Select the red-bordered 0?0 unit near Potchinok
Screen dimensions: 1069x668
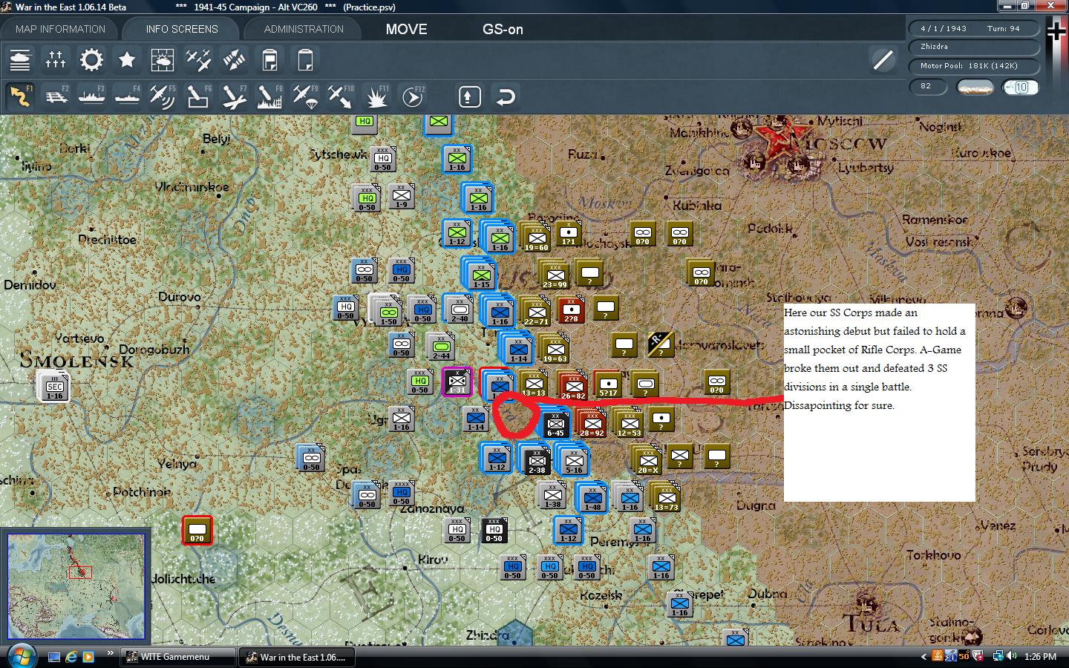[x=197, y=530]
